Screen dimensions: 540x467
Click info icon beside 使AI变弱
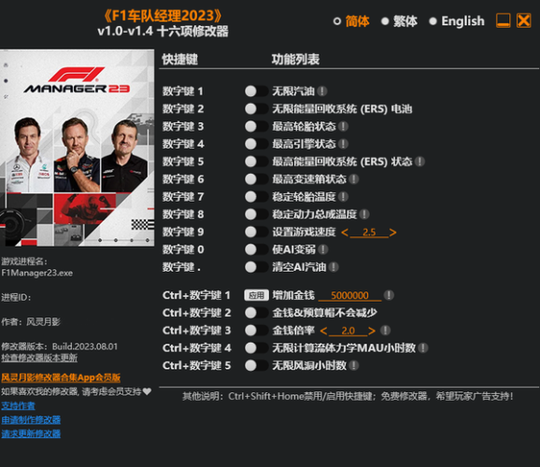coord(322,249)
